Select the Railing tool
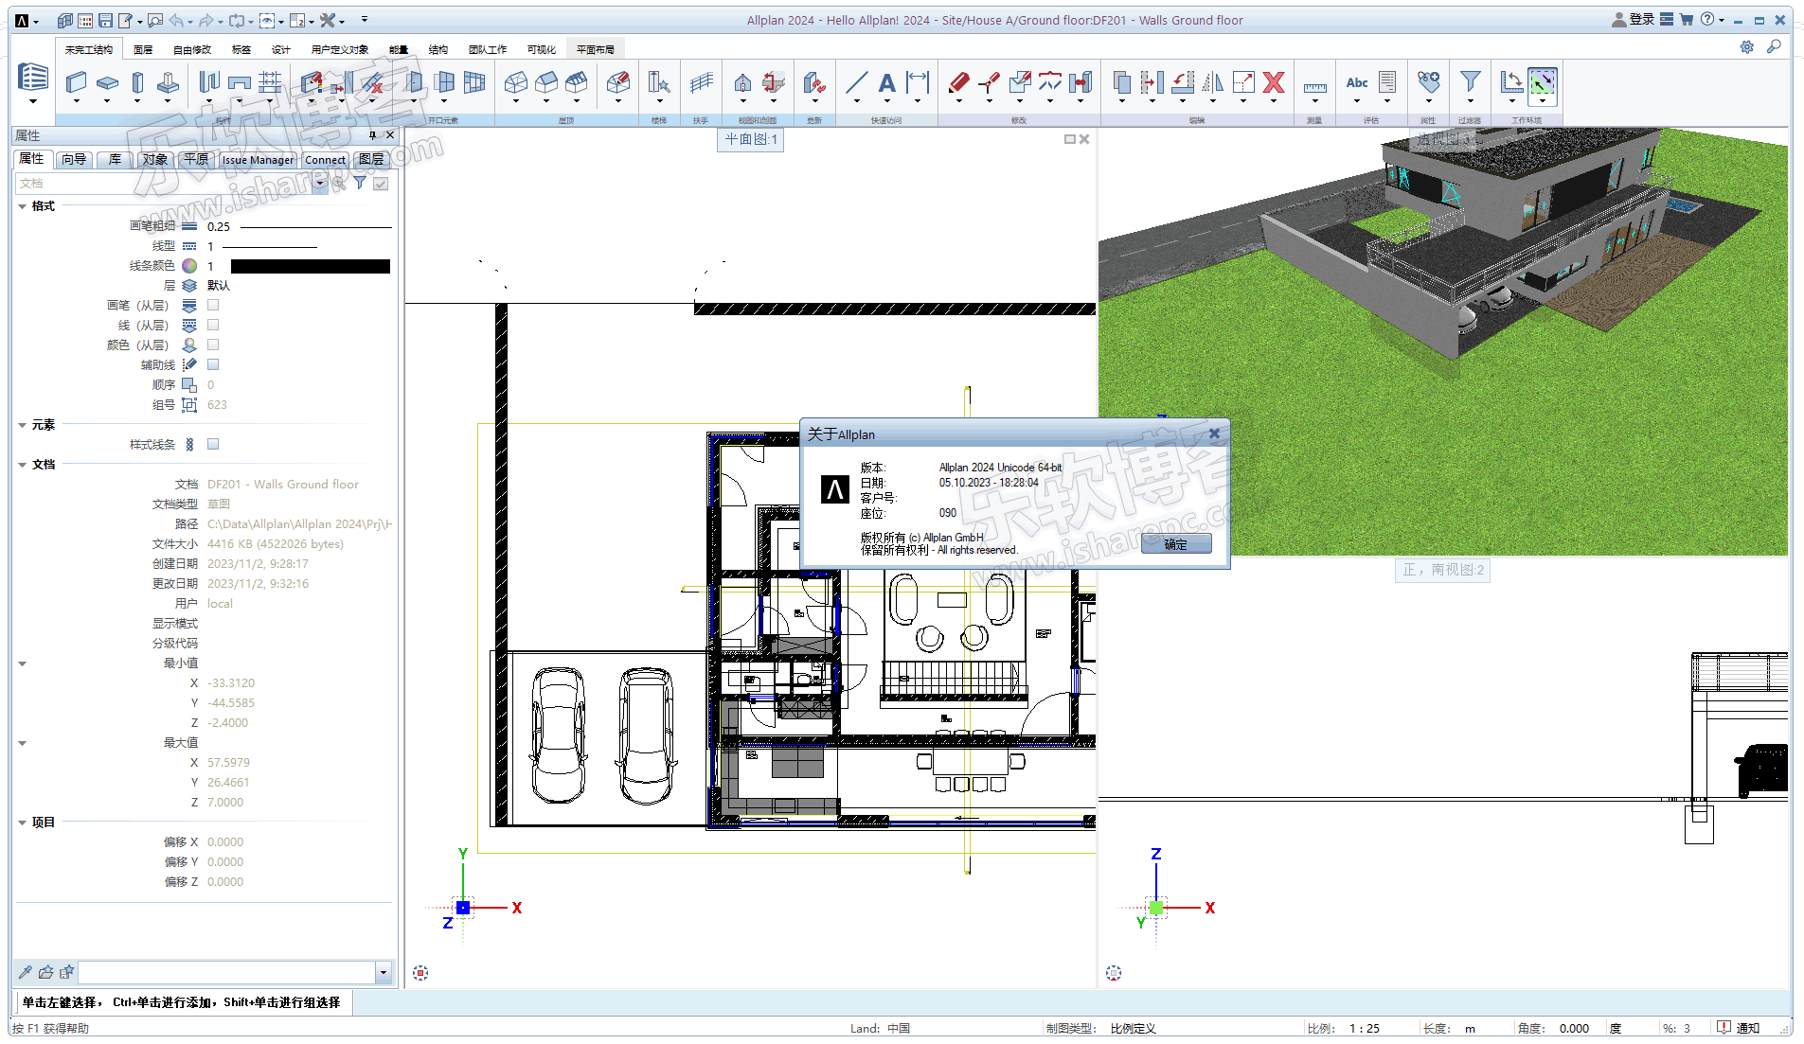1804x1044 pixels. tap(701, 83)
